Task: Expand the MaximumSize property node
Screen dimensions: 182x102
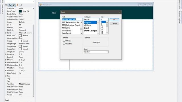Action: (x=6, y=62)
